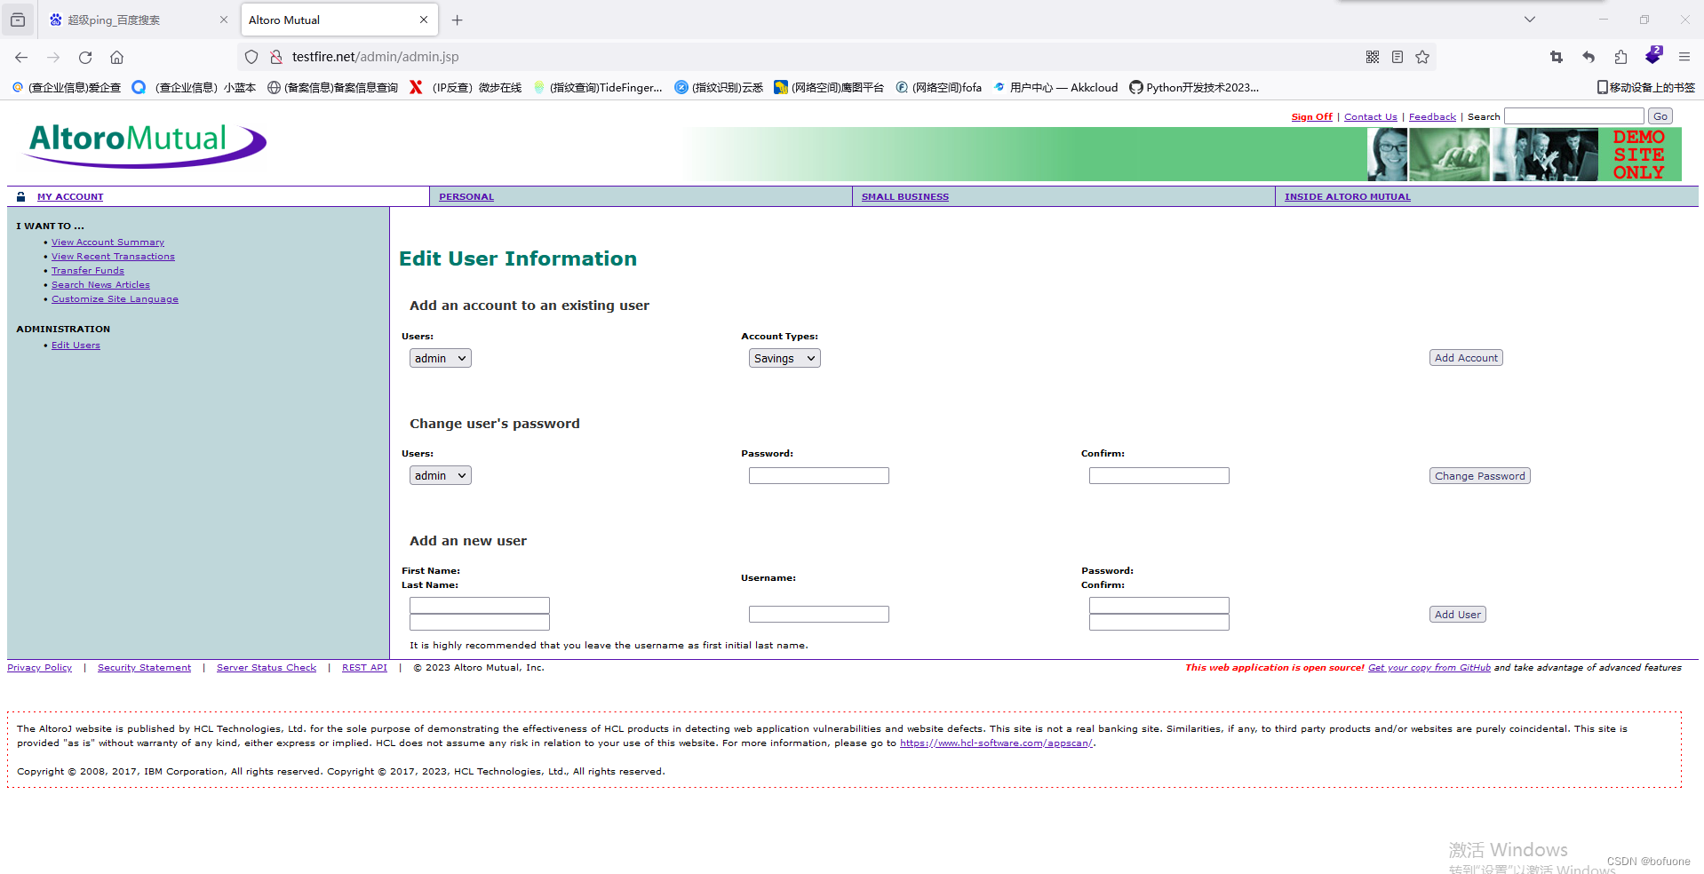Screen dimensions: 1704x874
Task: Click the screenshot crop toolbar icon
Action: tap(1557, 57)
